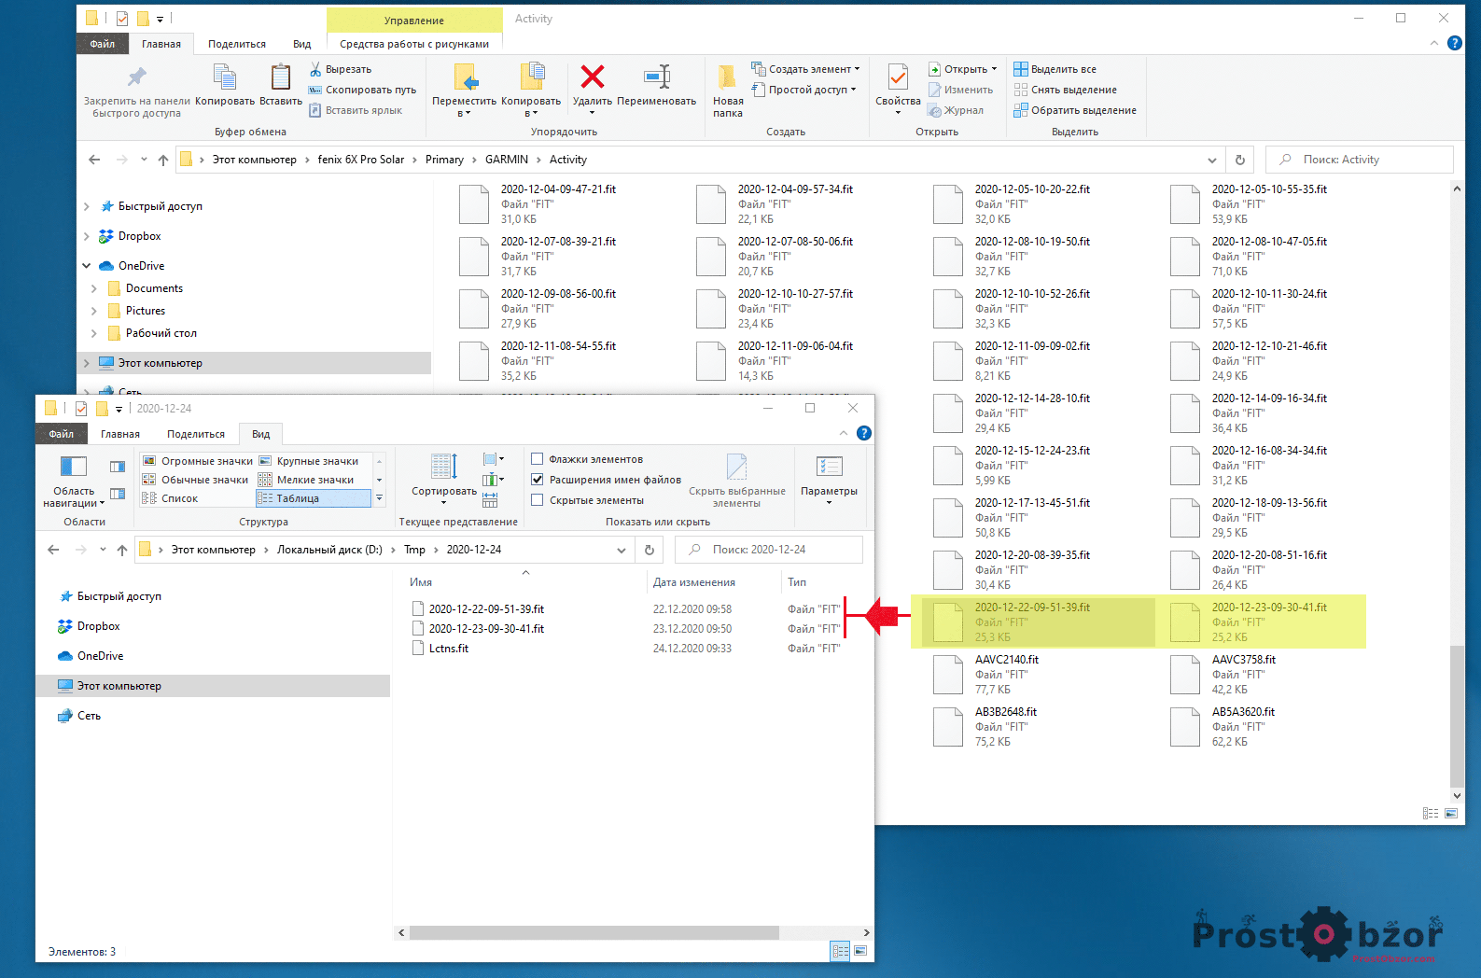Create a new folder via Новая папка
Viewport: 1481px width, 978px height.
727,78
